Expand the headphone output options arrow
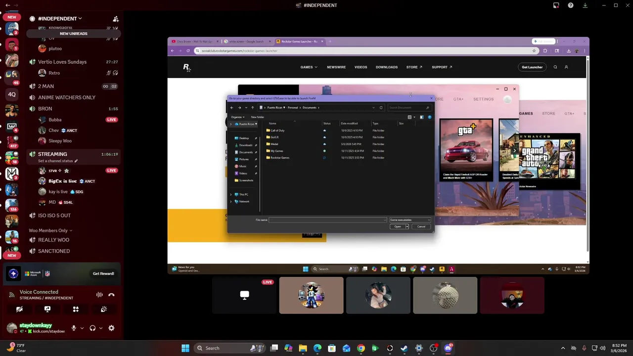The height and width of the screenshot is (356, 633). [x=101, y=328]
